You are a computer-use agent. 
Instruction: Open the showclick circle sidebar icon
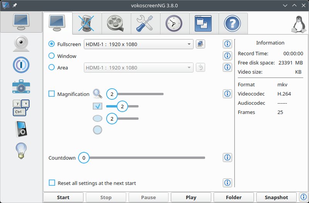tap(21, 65)
